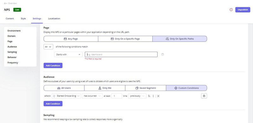Image resolution: width=253 pixels, height=123 pixels.
Task: Open the has occurred dropdown
Action: coord(92,96)
